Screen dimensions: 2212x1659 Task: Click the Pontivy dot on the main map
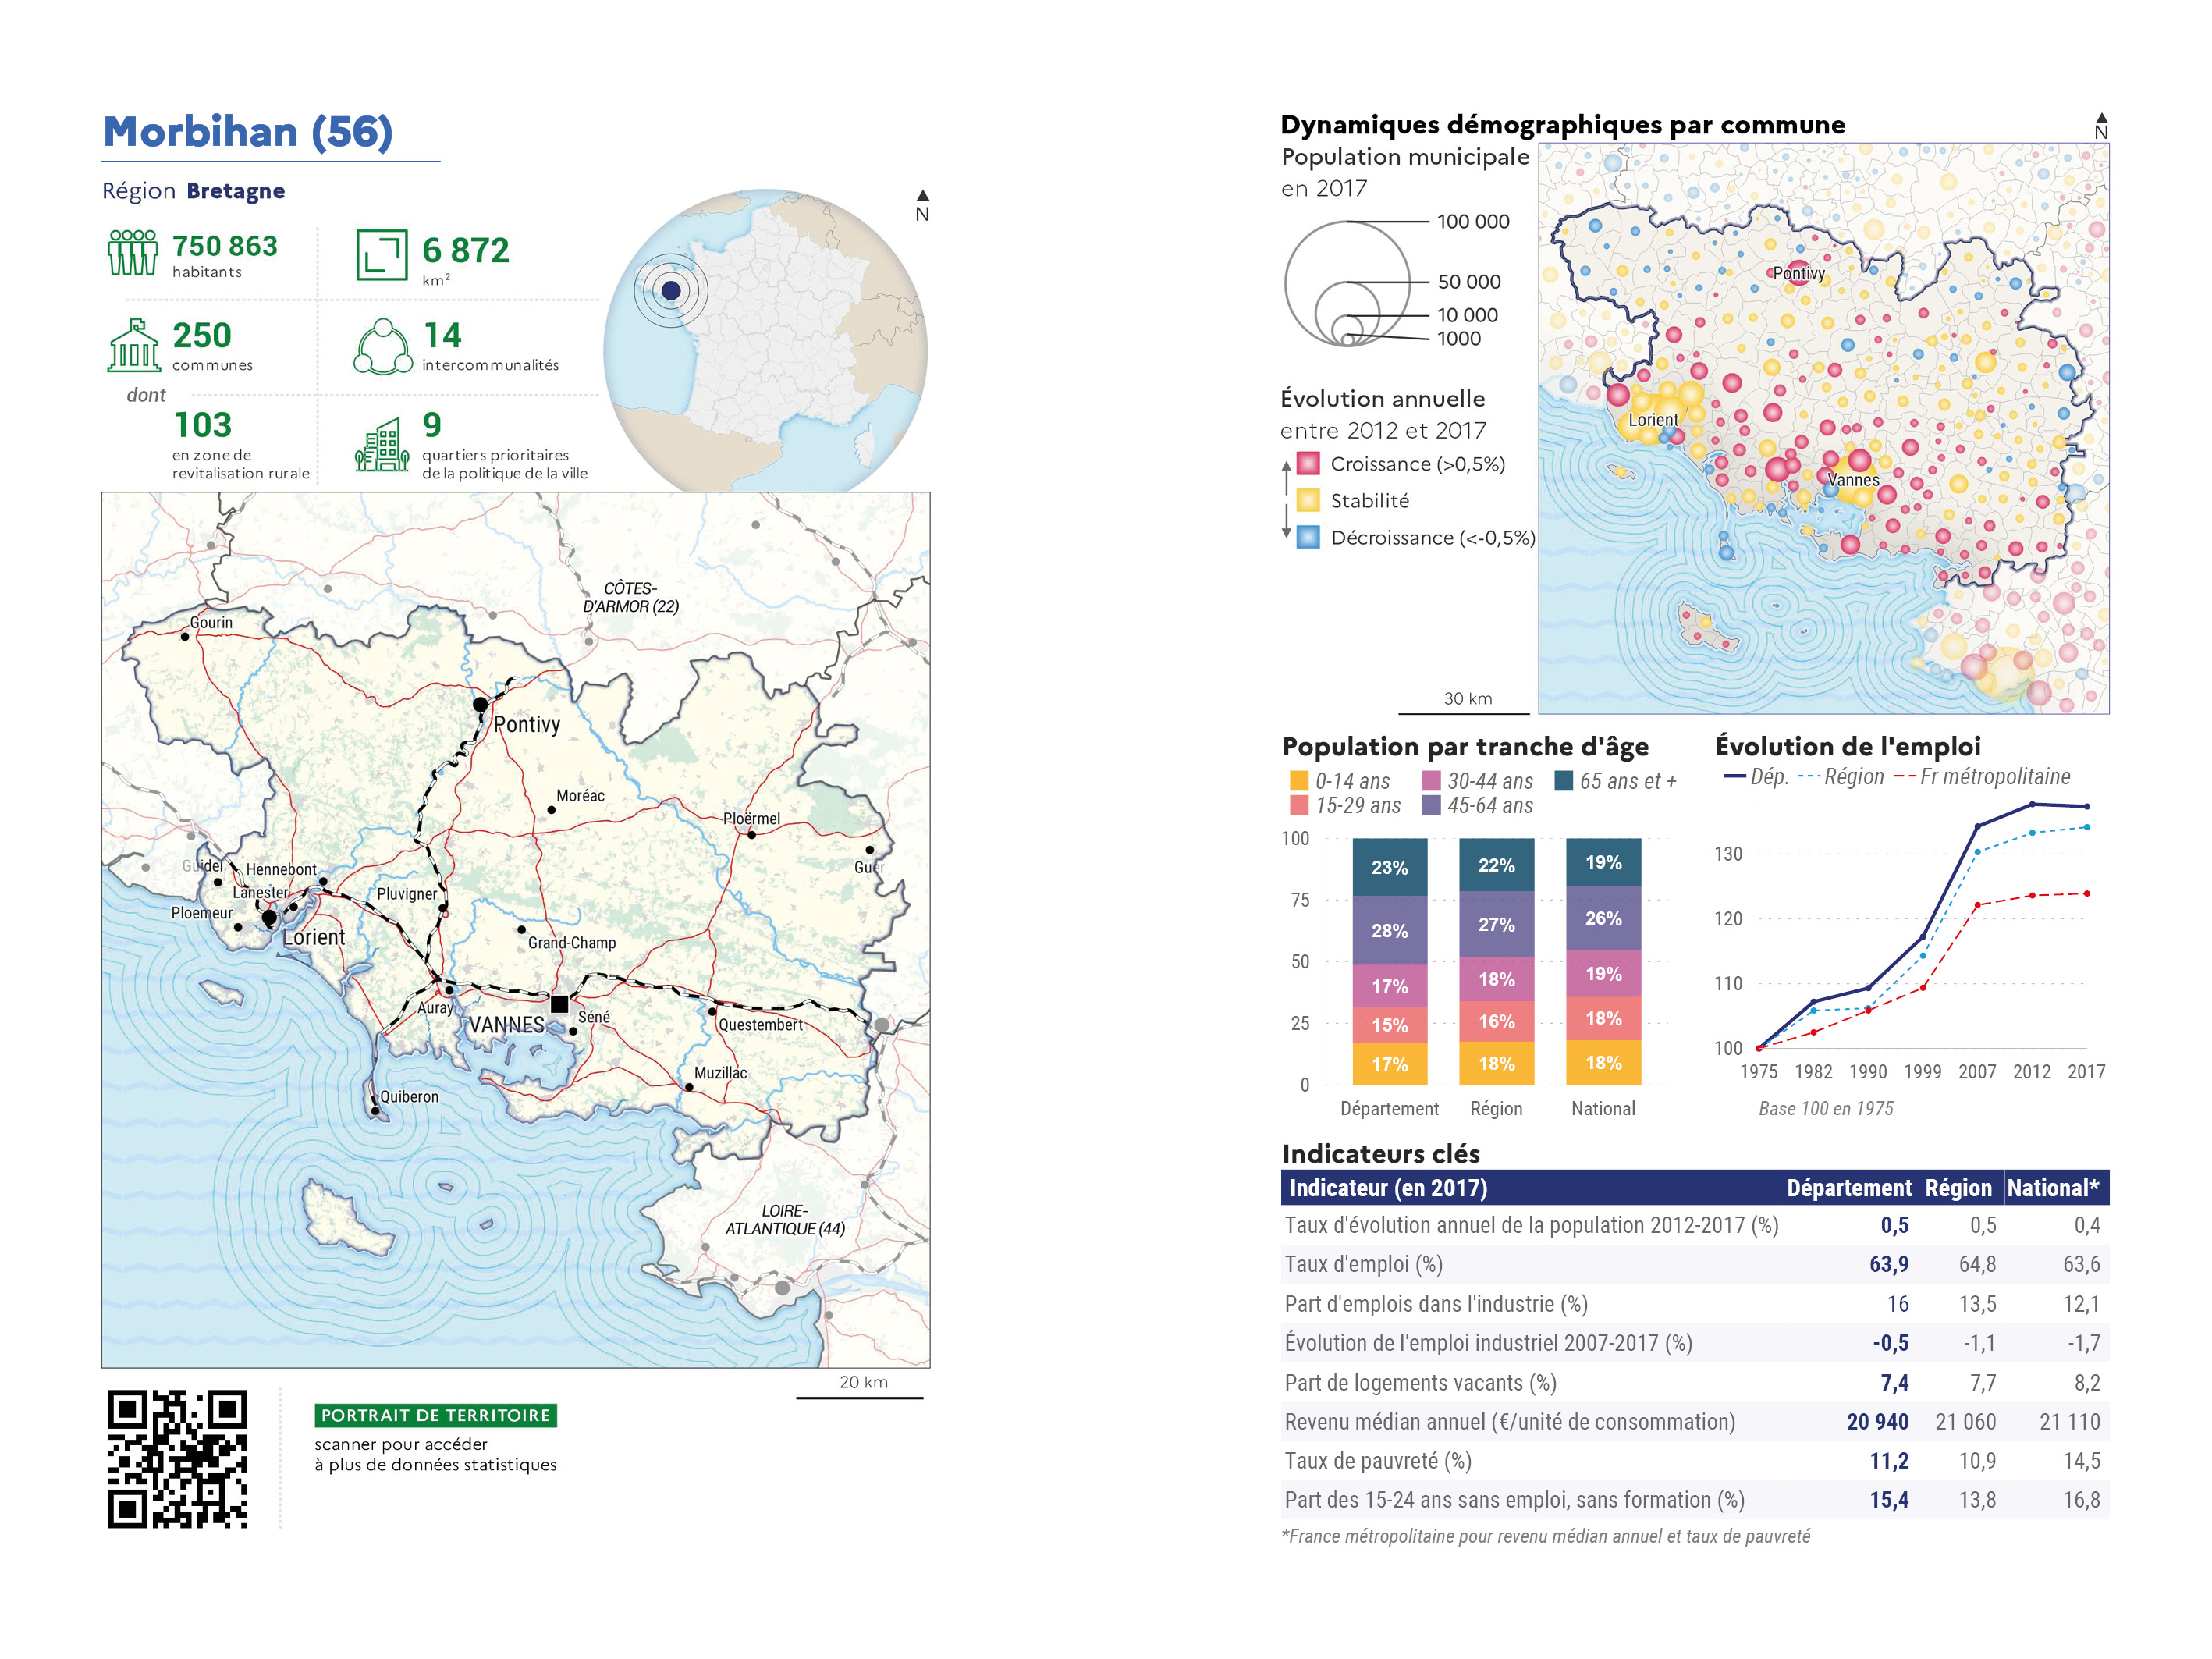tap(480, 705)
